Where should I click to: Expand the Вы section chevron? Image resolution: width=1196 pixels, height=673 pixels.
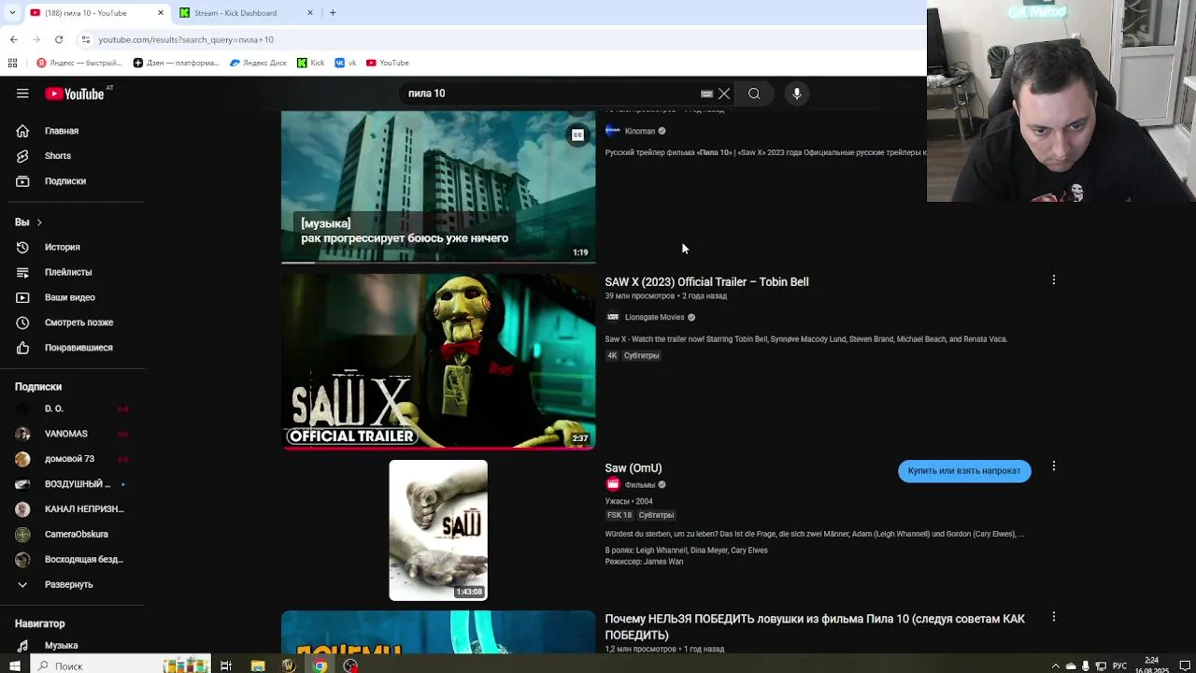coord(39,222)
